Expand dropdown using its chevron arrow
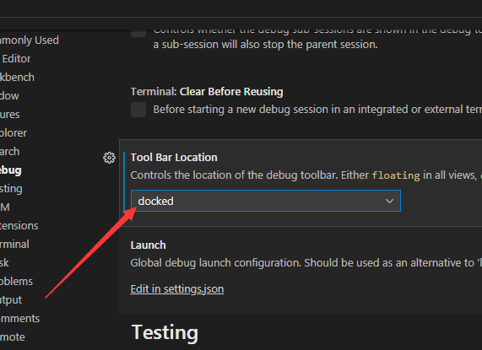Screen dimensions: 482x350 coord(389,201)
